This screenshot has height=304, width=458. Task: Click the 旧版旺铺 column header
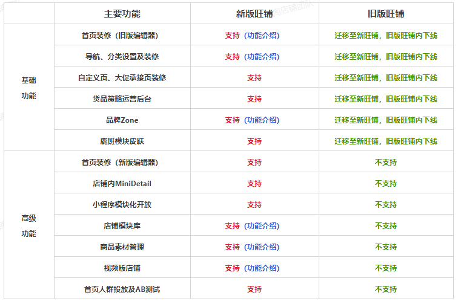[386, 14]
